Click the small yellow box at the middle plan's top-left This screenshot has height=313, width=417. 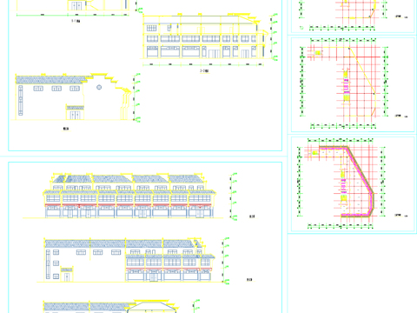tap(318, 53)
